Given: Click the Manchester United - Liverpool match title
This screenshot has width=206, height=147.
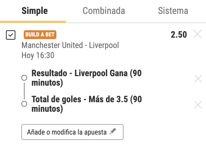Looking at the screenshot, I should click(x=70, y=45).
